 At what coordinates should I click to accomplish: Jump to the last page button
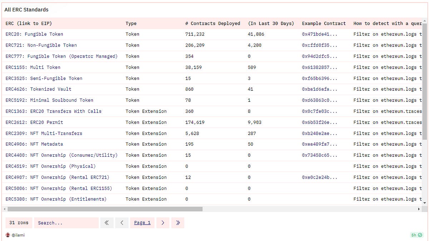click(178, 223)
